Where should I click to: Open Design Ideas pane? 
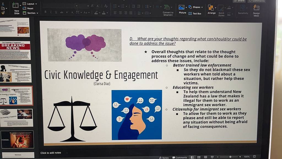click(x=256, y=11)
